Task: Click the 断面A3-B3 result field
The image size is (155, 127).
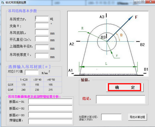Action: [x=50, y=115]
